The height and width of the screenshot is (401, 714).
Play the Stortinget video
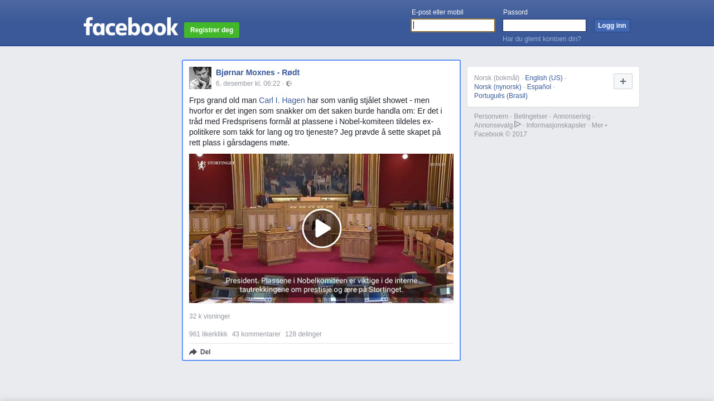(322, 228)
